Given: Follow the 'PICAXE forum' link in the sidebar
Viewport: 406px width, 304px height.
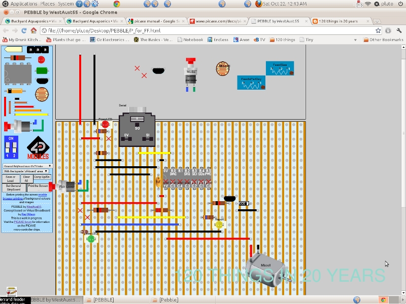Looking at the screenshot, I should [23, 222].
